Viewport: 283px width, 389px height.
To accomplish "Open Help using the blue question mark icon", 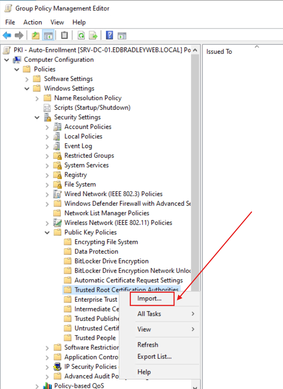I will click(x=109, y=35).
